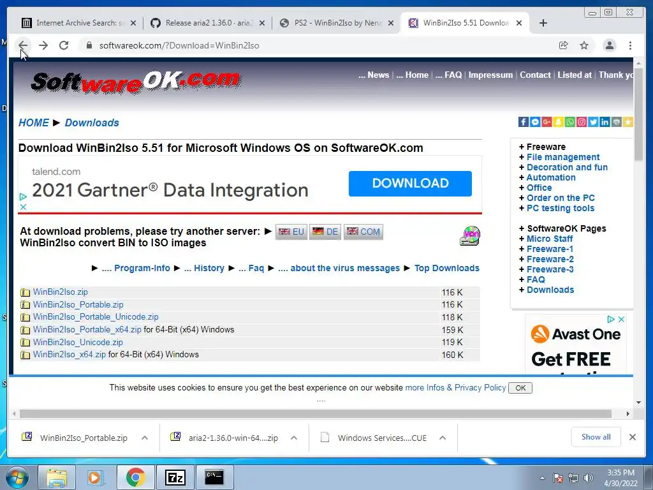Expand options for aria2-1.36.0-win-64 zip download
The width and height of the screenshot is (653, 490).
tap(294, 438)
